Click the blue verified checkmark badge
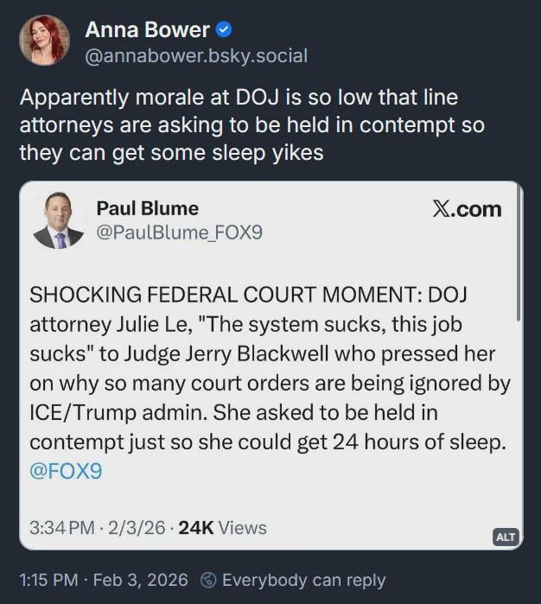The height and width of the screenshot is (604, 541). [x=223, y=30]
